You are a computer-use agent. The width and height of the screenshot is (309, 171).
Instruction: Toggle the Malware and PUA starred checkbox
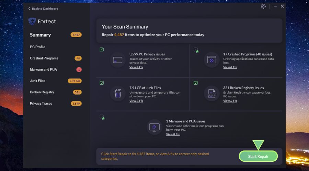102,117
